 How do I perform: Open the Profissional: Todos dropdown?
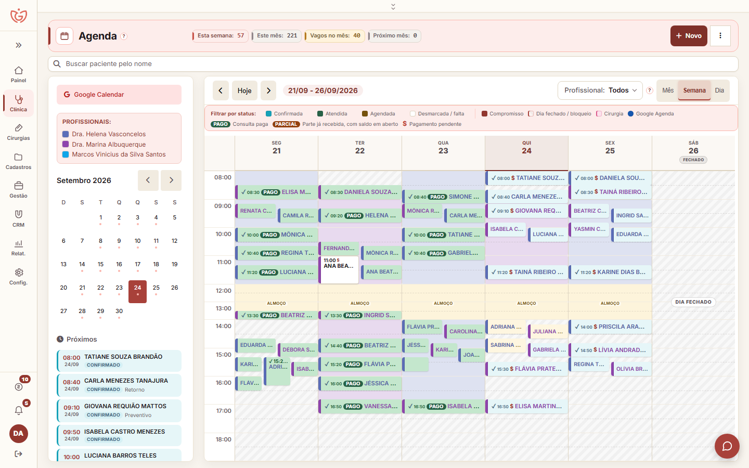coord(600,90)
